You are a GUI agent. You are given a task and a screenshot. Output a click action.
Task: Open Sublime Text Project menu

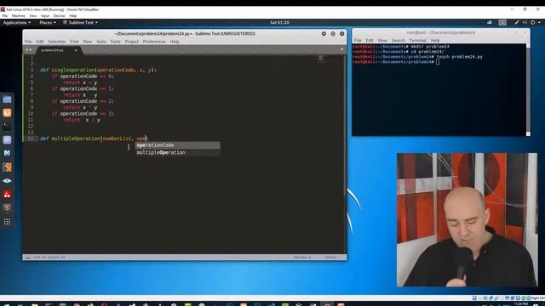[132, 42]
